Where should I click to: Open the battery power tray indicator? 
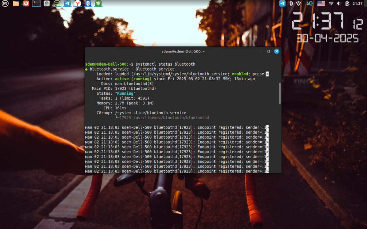[347, 3]
